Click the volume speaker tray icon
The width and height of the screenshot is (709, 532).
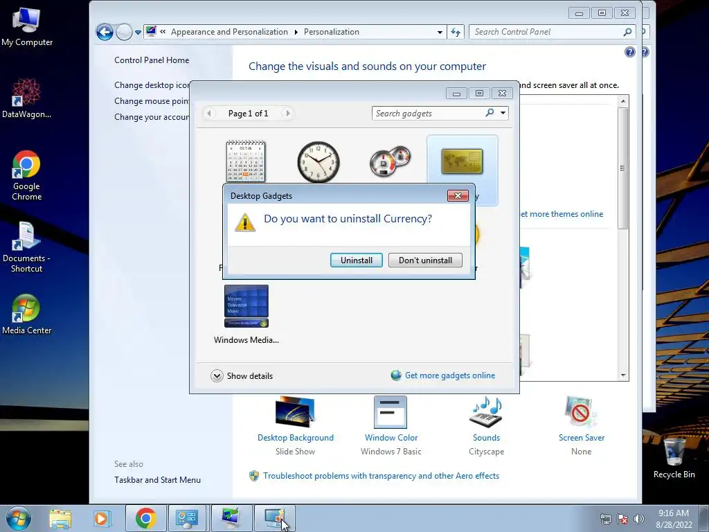click(x=639, y=519)
